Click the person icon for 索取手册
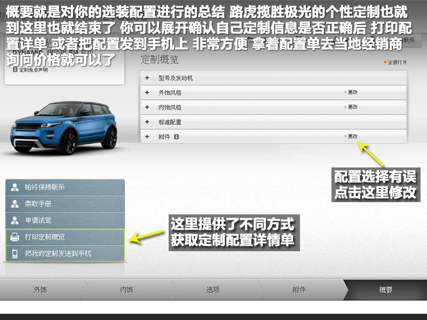This screenshot has height=320, width=427. (15, 204)
